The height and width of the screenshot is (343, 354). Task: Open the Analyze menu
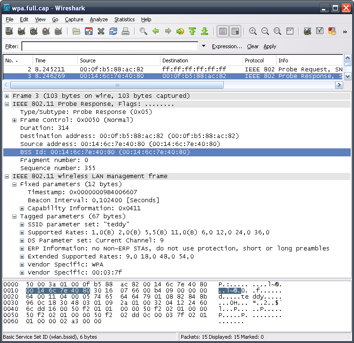click(99, 19)
